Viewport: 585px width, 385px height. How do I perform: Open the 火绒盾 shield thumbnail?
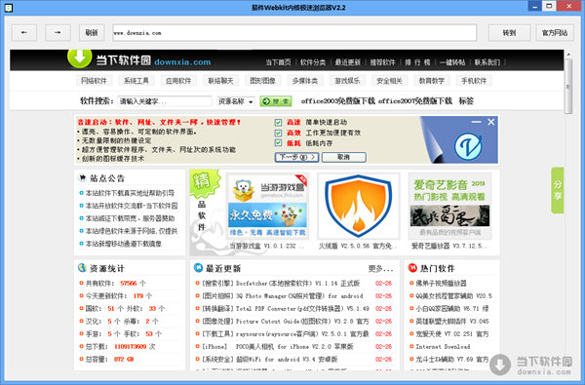coord(359,206)
